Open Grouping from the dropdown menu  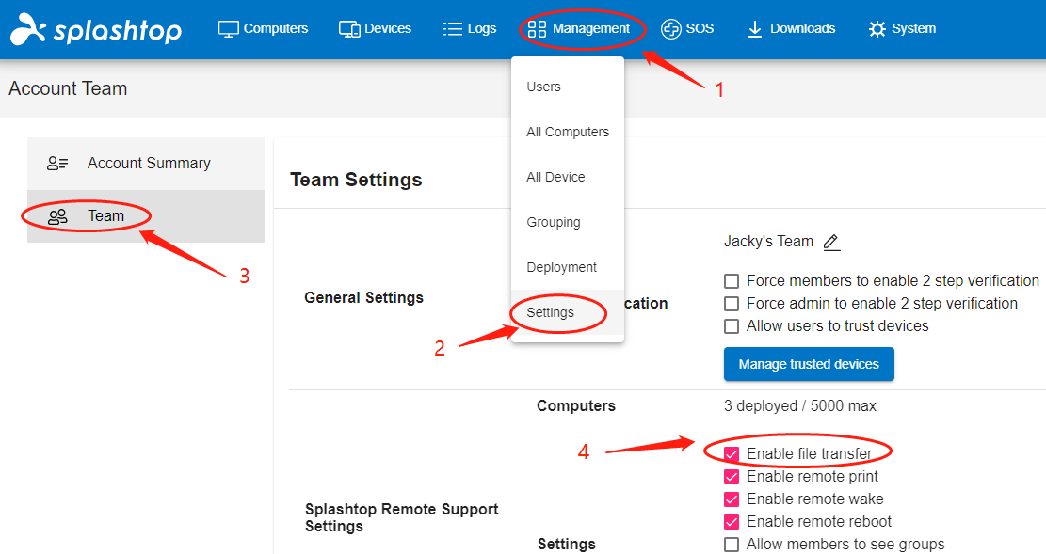coord(568,223)
